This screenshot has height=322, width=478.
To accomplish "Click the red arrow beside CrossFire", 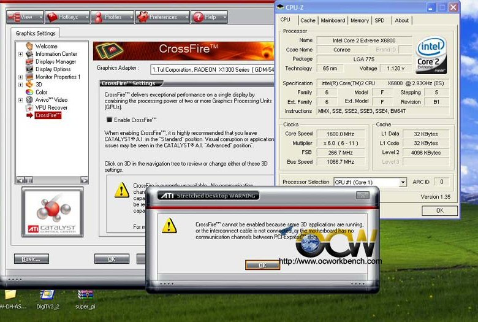I will 29,115.
